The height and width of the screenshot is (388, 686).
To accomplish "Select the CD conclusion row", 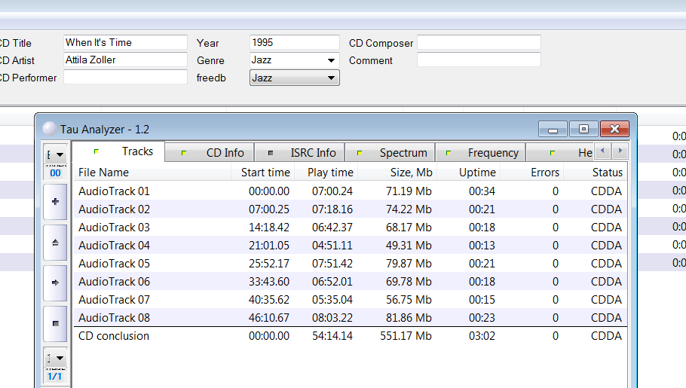I will coord(351,336).
